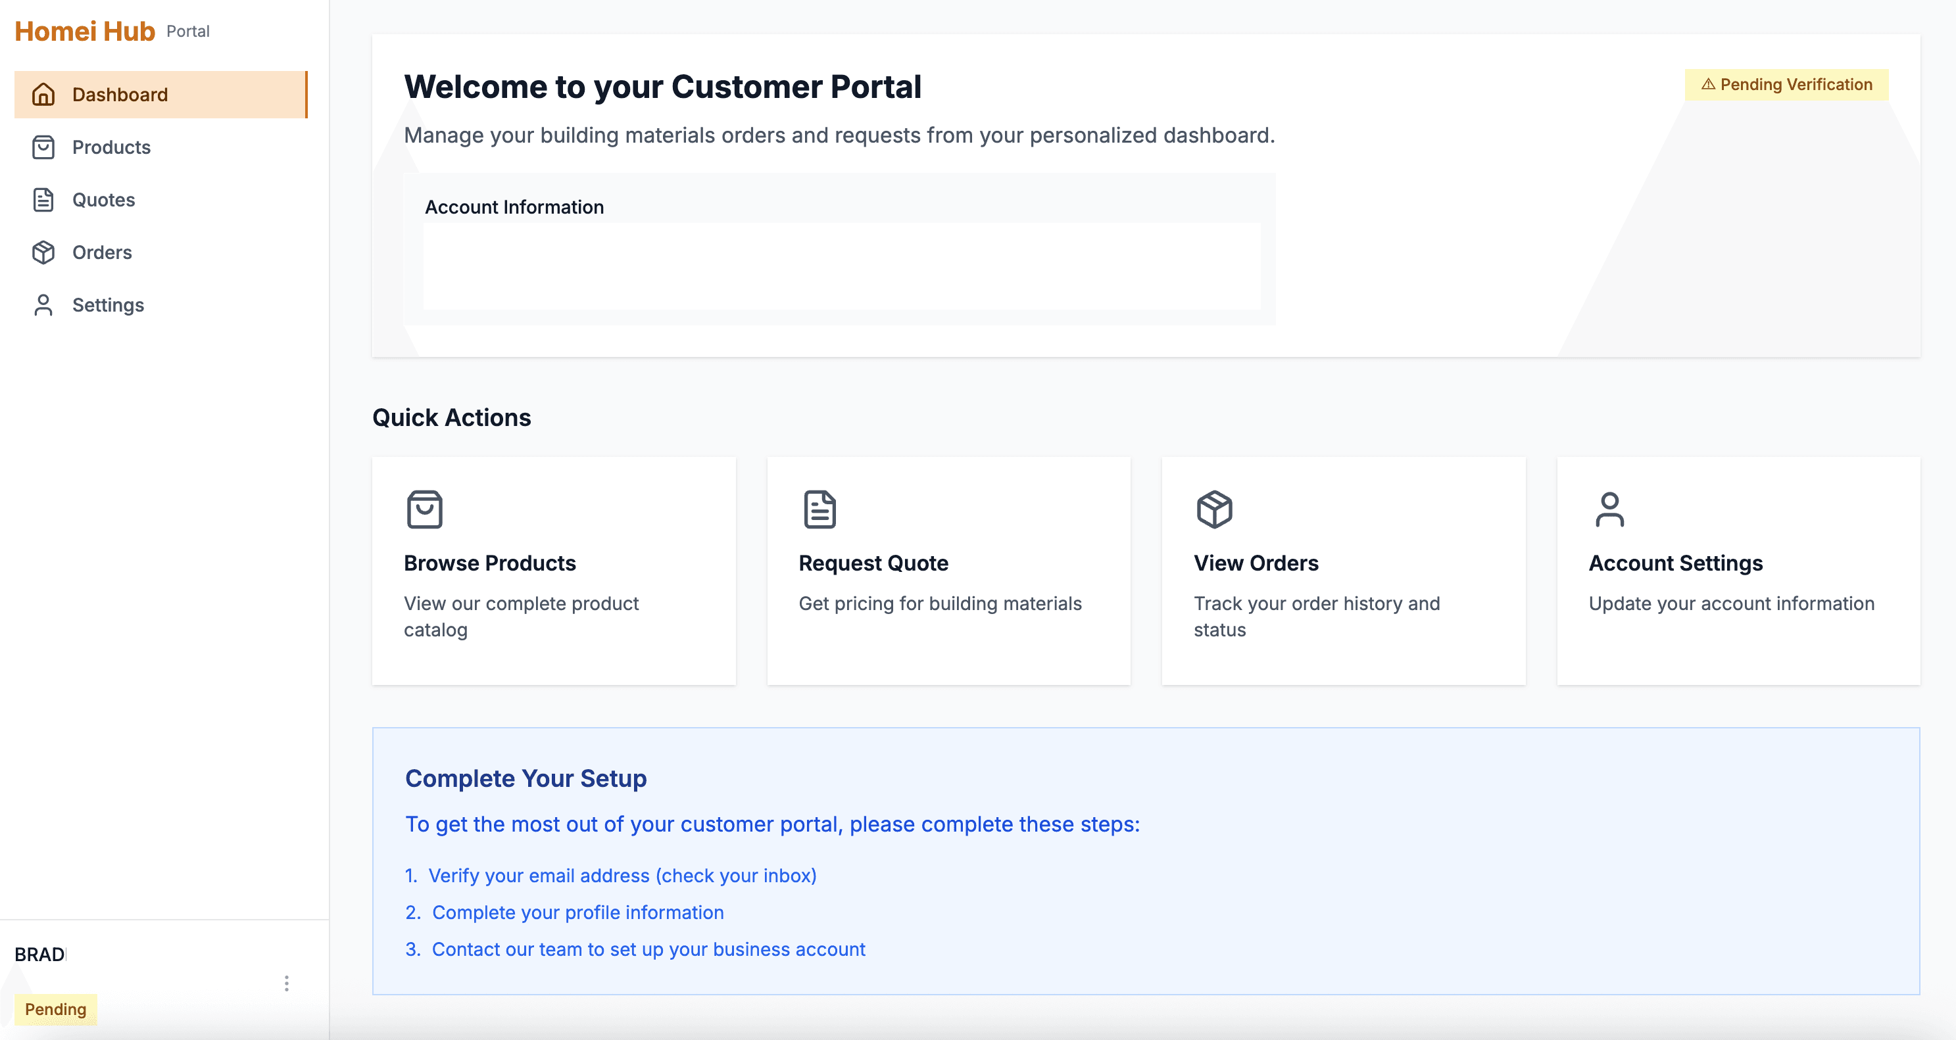Click the Dashboard home icon in sidebar
The image size is (1956, 1040).
click(x=43, y=95)
